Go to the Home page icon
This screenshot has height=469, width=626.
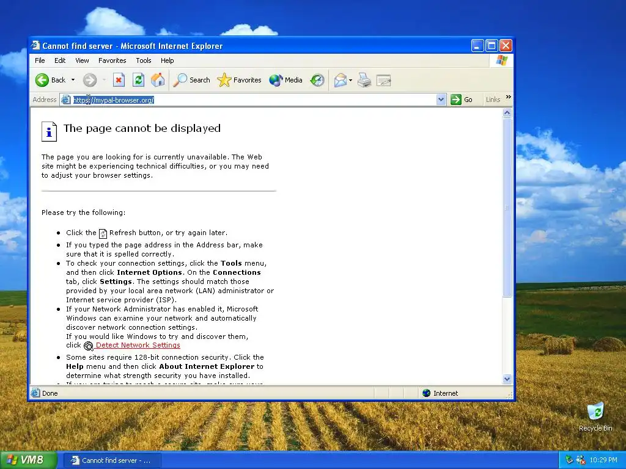[x=158, y=80]
